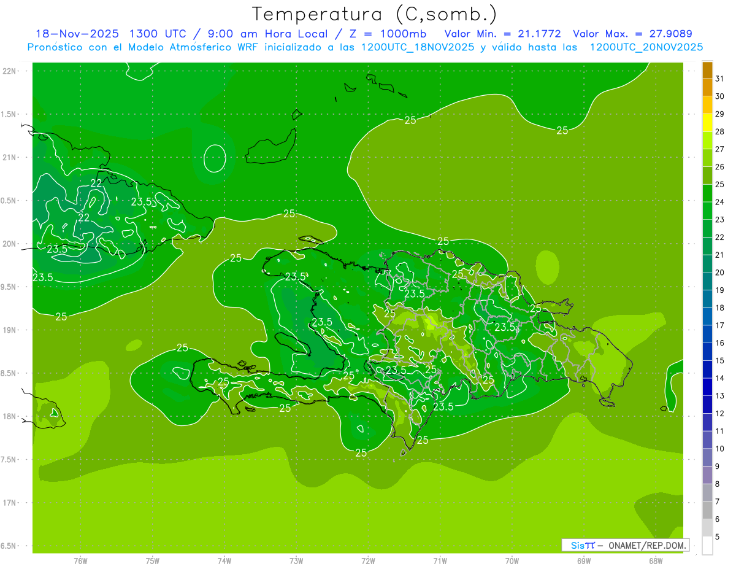Click the '68W' longitude label
This screenshot has width=736, height=569.
coord(655,561)
